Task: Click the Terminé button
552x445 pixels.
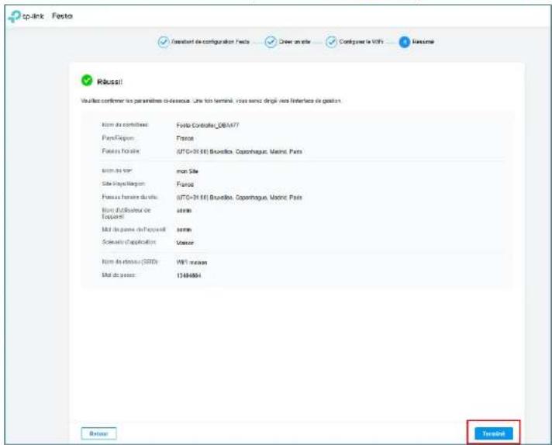Action: click(x=494, y=433)
